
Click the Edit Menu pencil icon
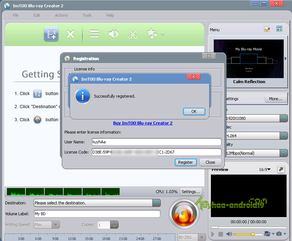(267, 29)
